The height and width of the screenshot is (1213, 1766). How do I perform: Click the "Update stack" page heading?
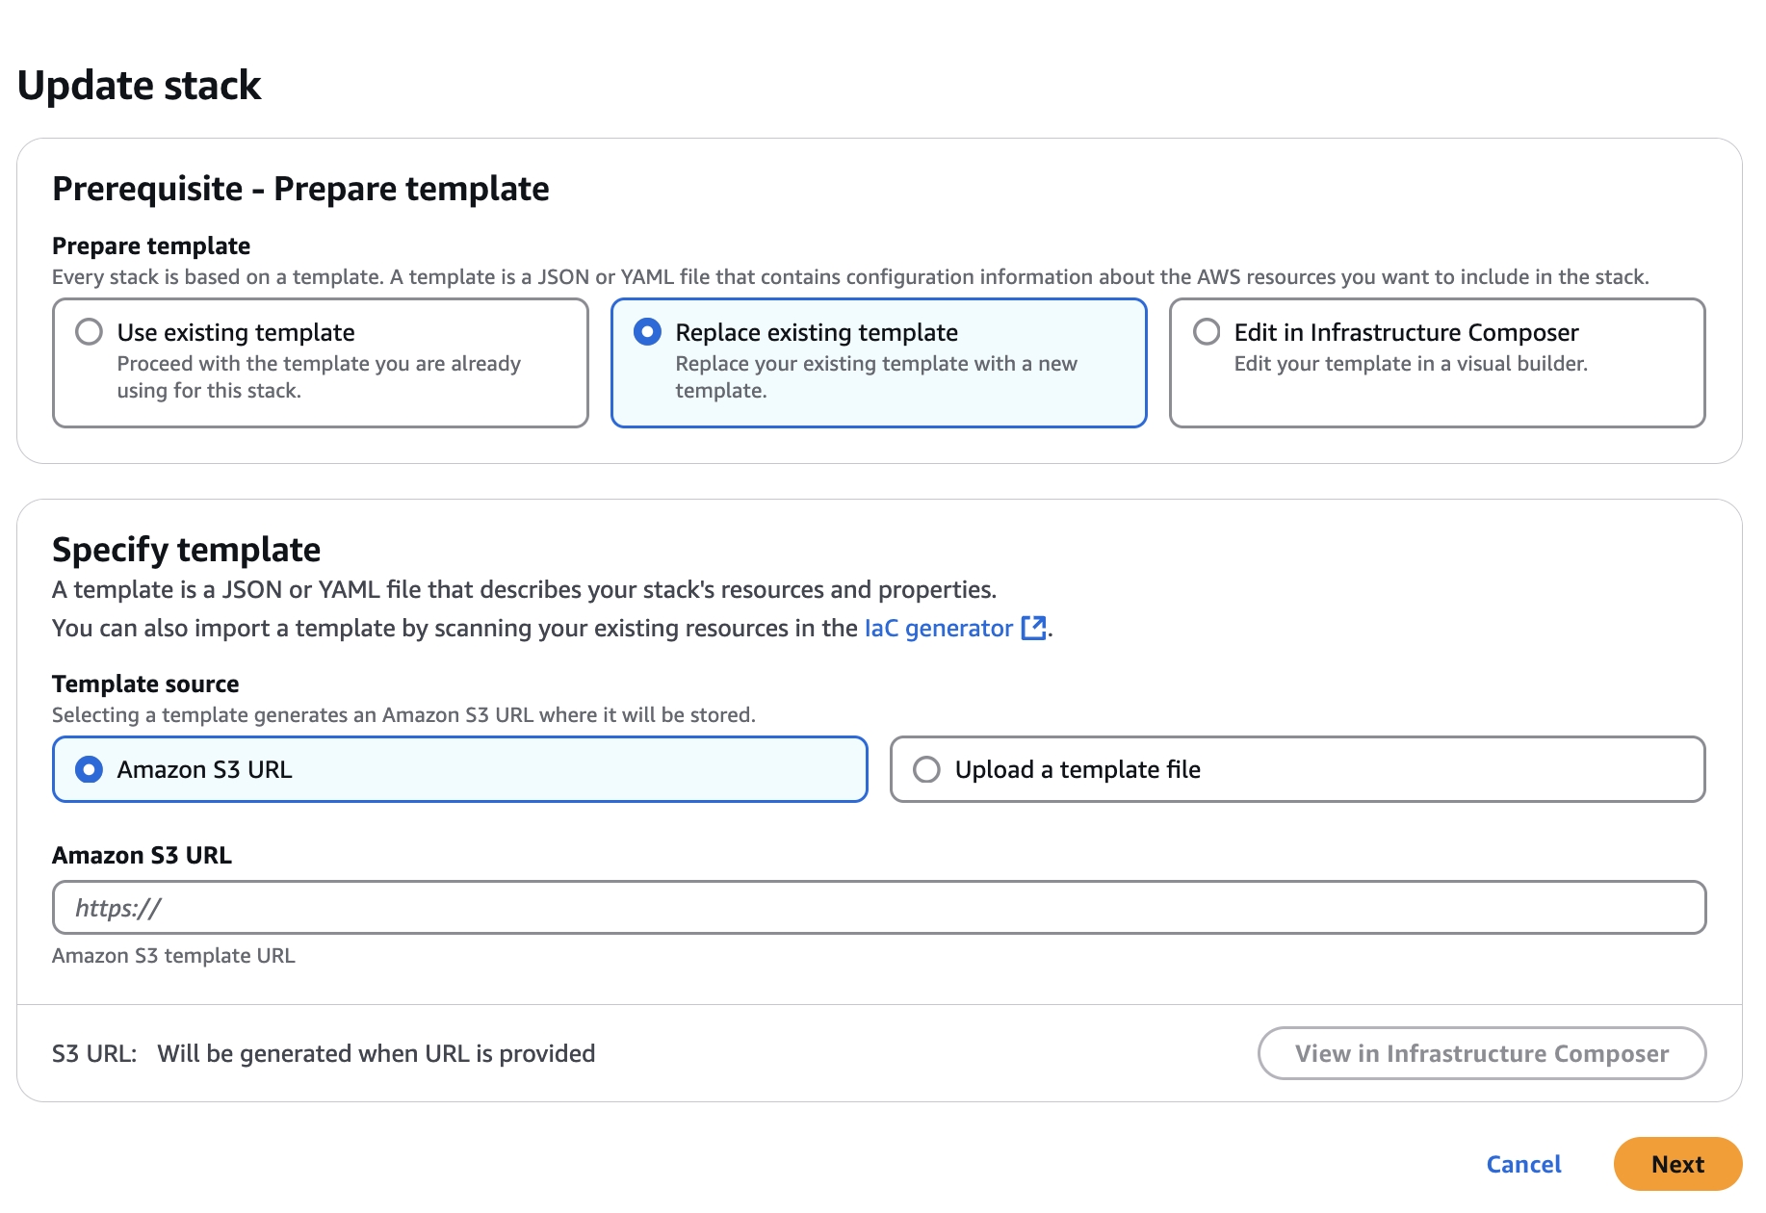pyautogui.click(x=140, y=86)
